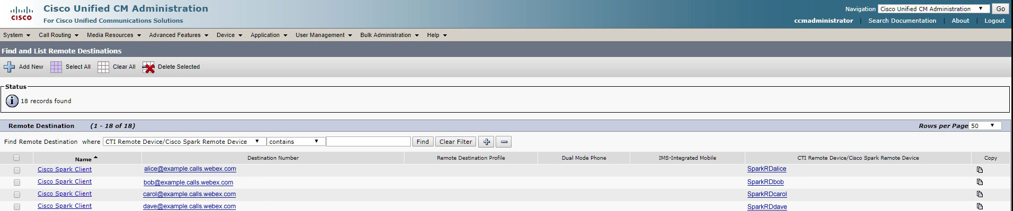Open the Call Routing menu
This screenshot has height=211, width=1013.
click(58, 35)
